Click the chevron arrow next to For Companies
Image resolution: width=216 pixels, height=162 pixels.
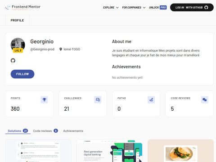[x=144, y=8]
